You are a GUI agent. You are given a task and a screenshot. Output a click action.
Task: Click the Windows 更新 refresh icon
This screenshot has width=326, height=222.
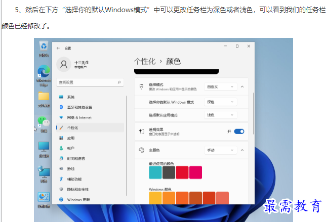coord(61,199)
